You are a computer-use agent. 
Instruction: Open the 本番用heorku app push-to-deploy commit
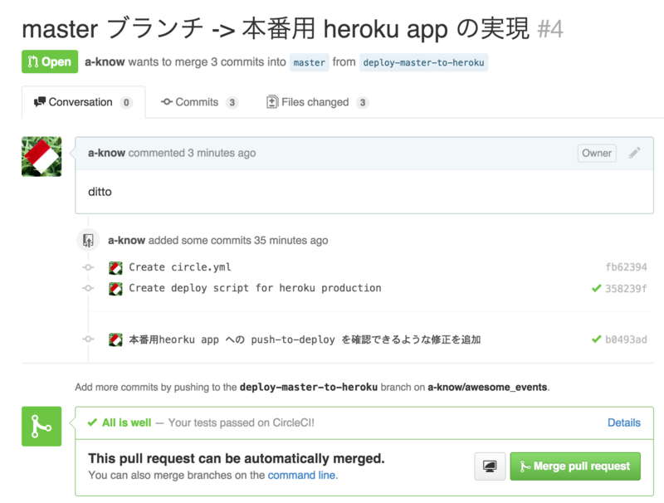(305, 339)
